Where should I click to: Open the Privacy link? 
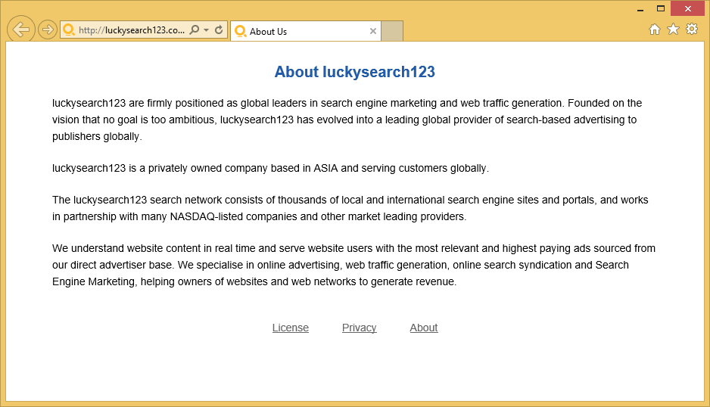tap(359, 328)
